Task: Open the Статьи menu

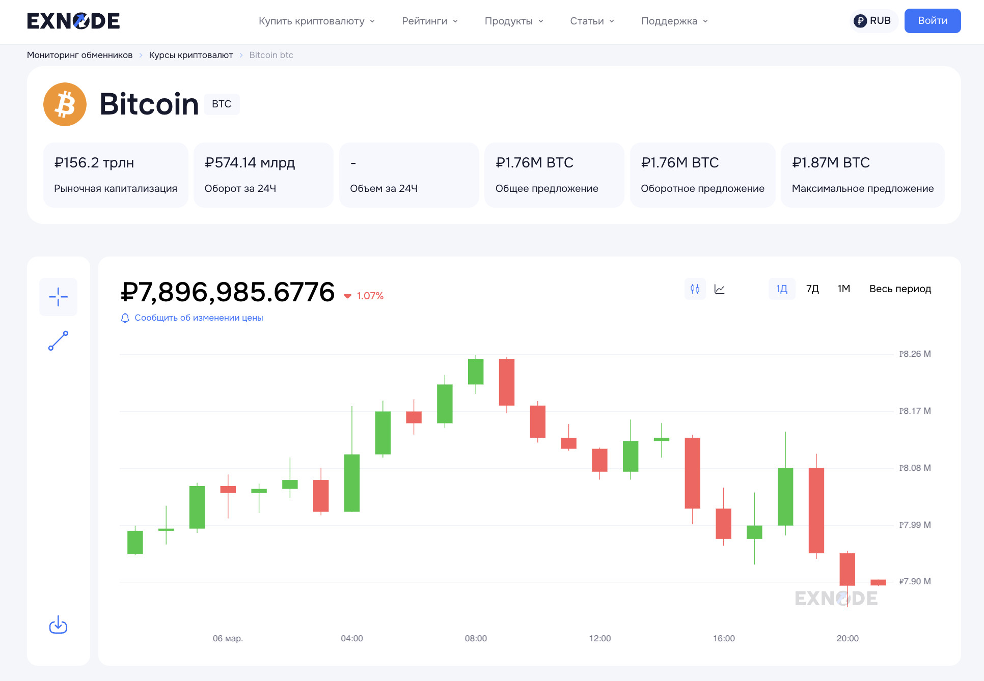Action: coord(592,21)
